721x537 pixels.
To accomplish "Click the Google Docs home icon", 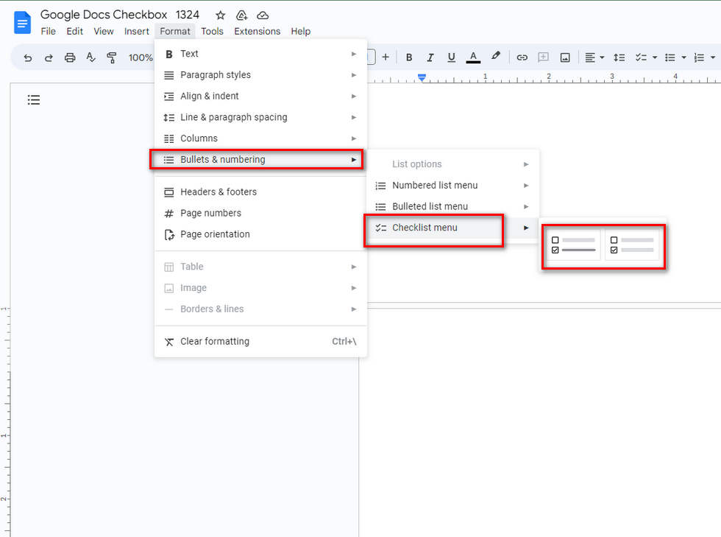I will (x=22, y=23).
